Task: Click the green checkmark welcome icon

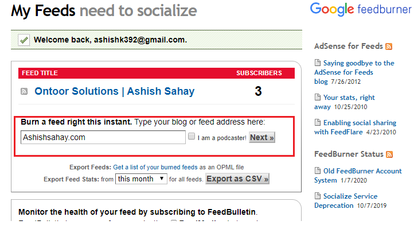Action: pos(24,40)
